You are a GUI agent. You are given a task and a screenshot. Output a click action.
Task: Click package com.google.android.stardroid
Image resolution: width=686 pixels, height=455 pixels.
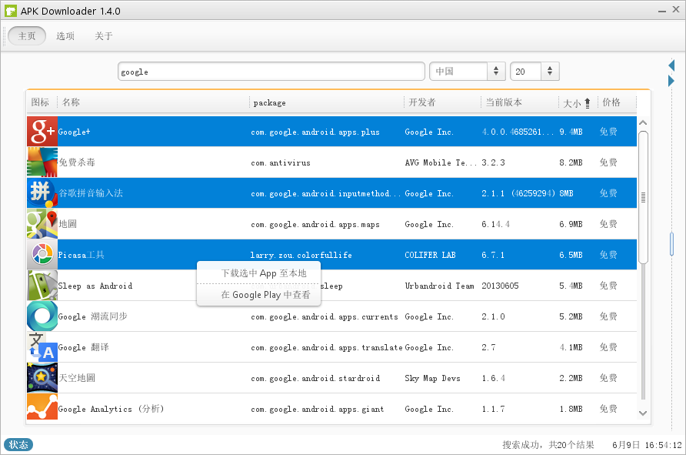click(315, 378)
